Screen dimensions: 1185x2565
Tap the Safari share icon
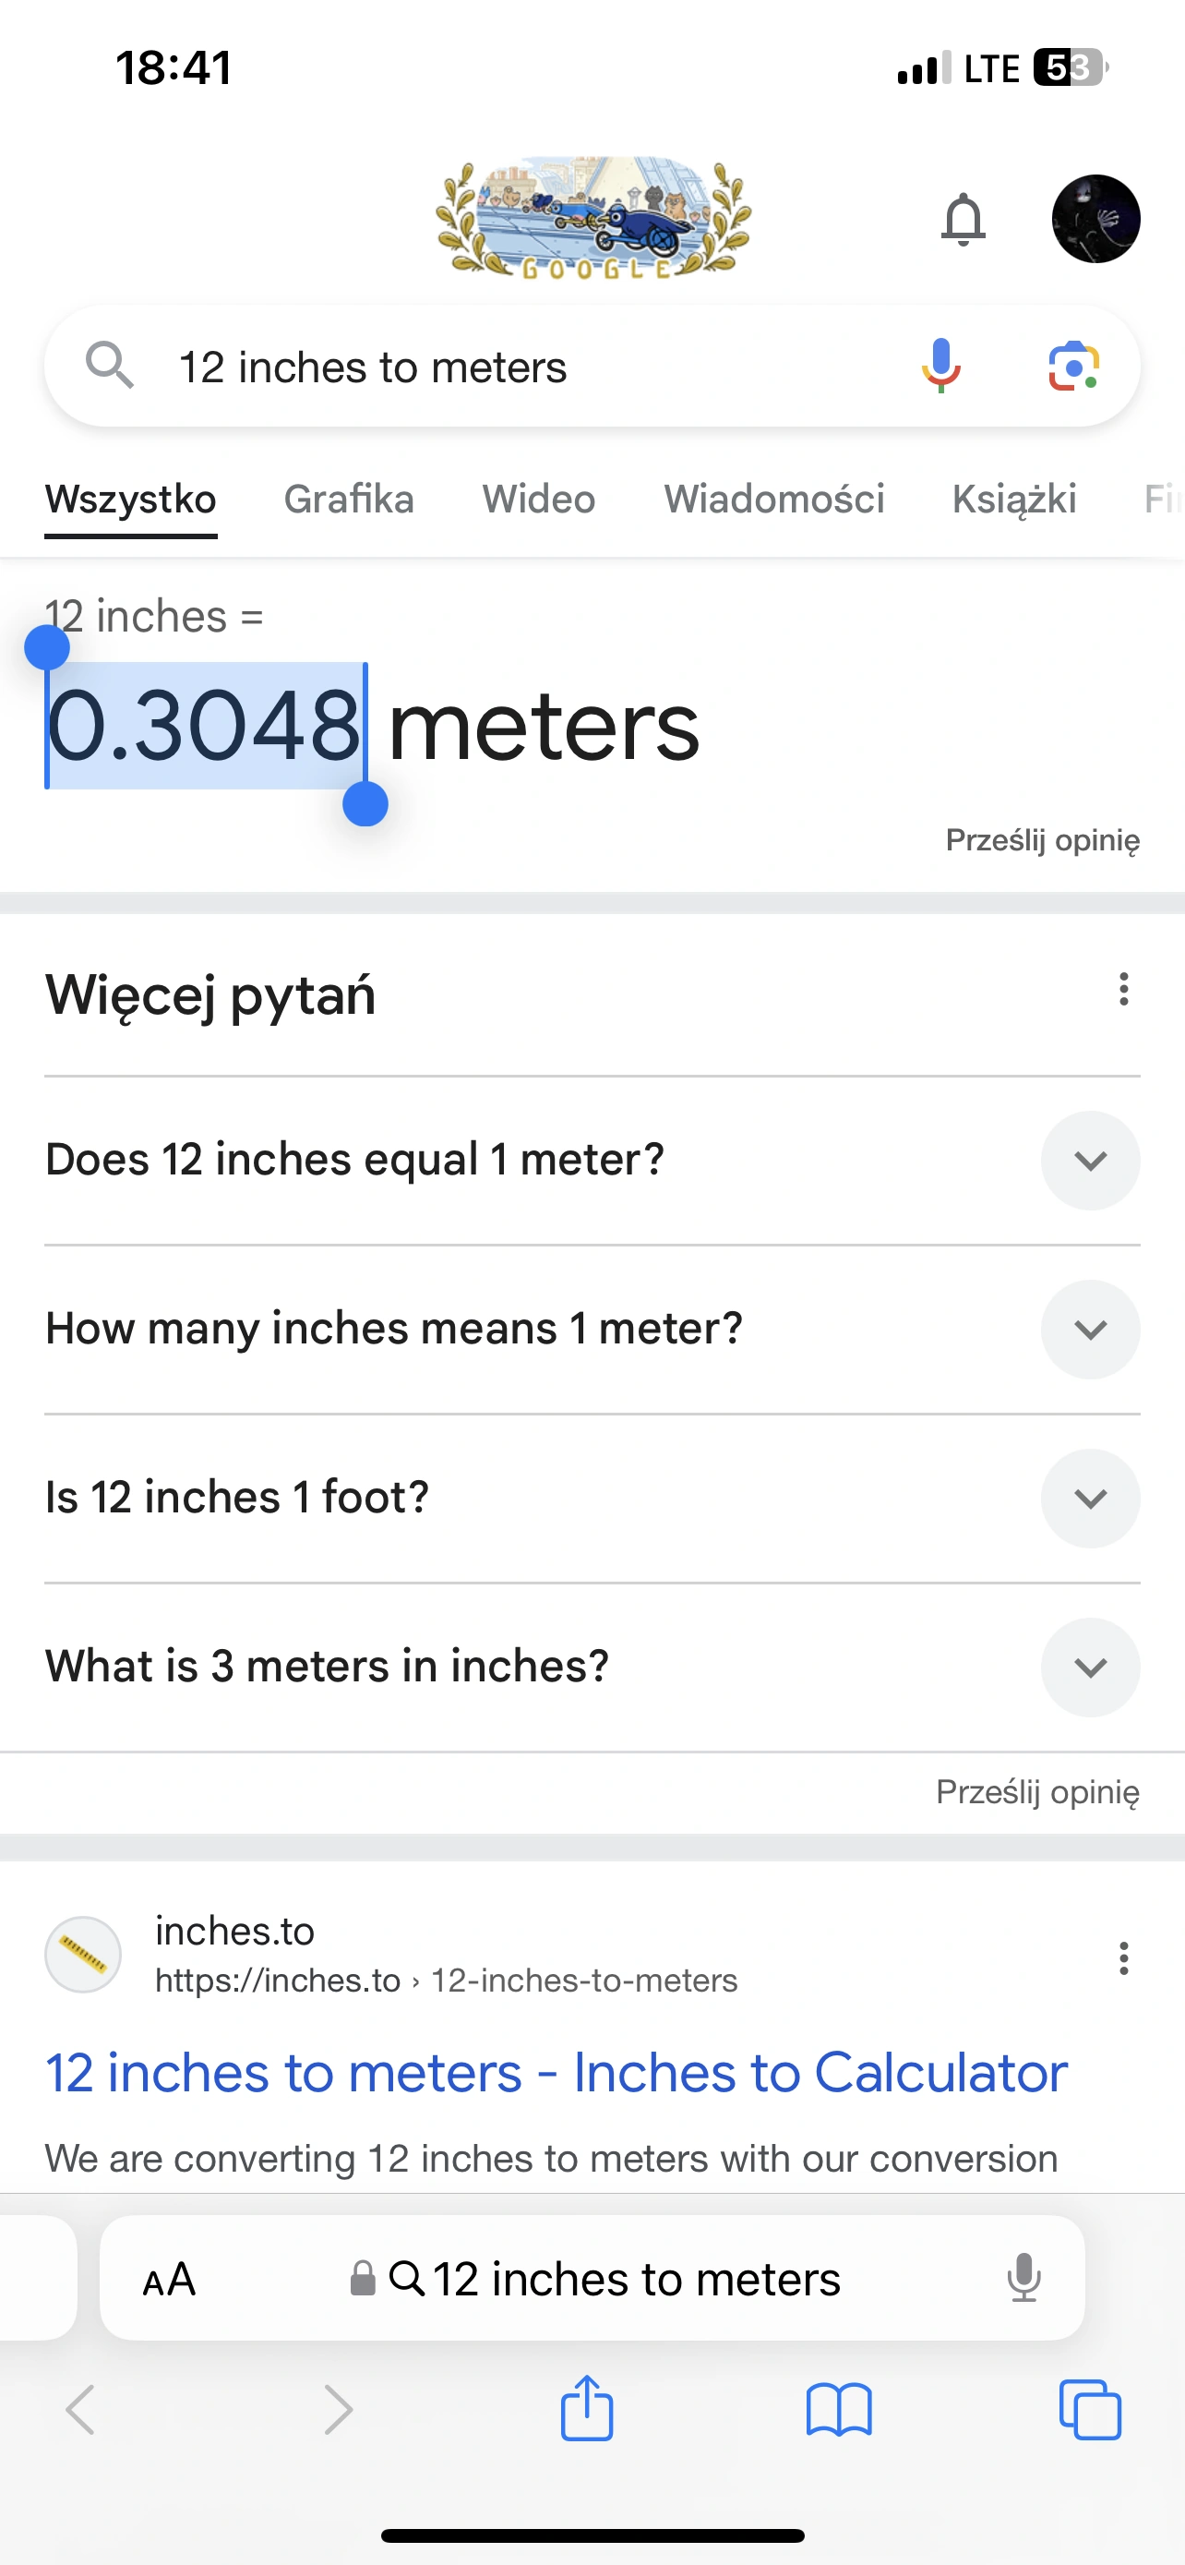coord(587,2410)
